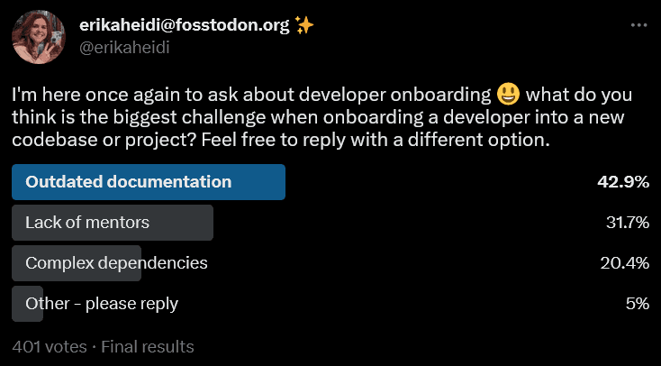
Task: Click the smiley face emoji in tweet
Action: pos(508,95)
